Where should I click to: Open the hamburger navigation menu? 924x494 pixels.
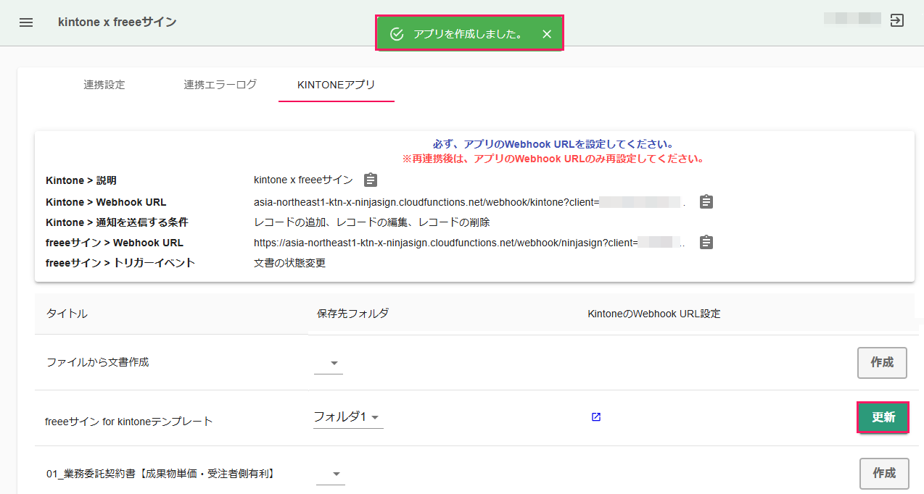26,22
